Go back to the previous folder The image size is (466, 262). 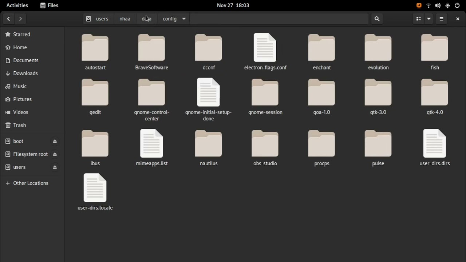point(8,19)
